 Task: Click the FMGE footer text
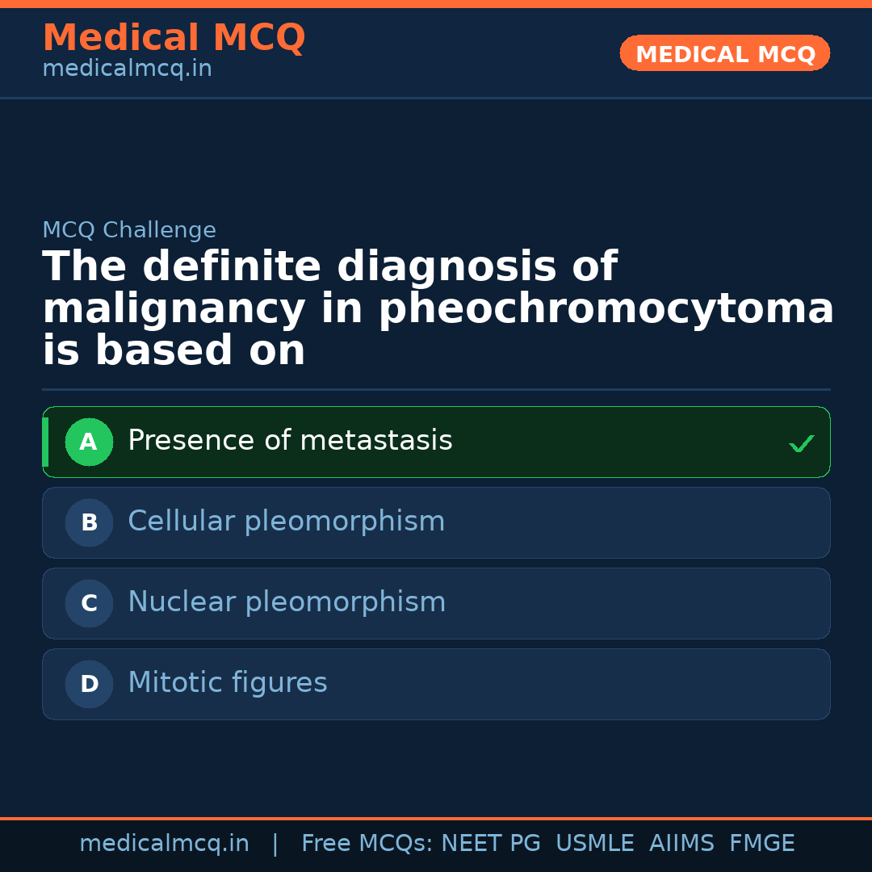761,844
